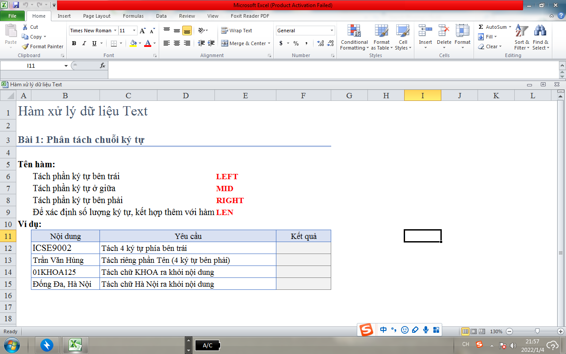Image resolution: width=566 pixels, height=354 pixels.
Task: Decrease the cell indent
Action: [201, 43]
